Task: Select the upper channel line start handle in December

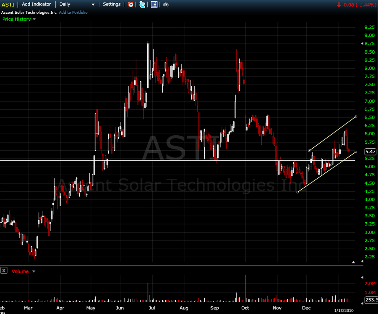Action: [309, 151]
